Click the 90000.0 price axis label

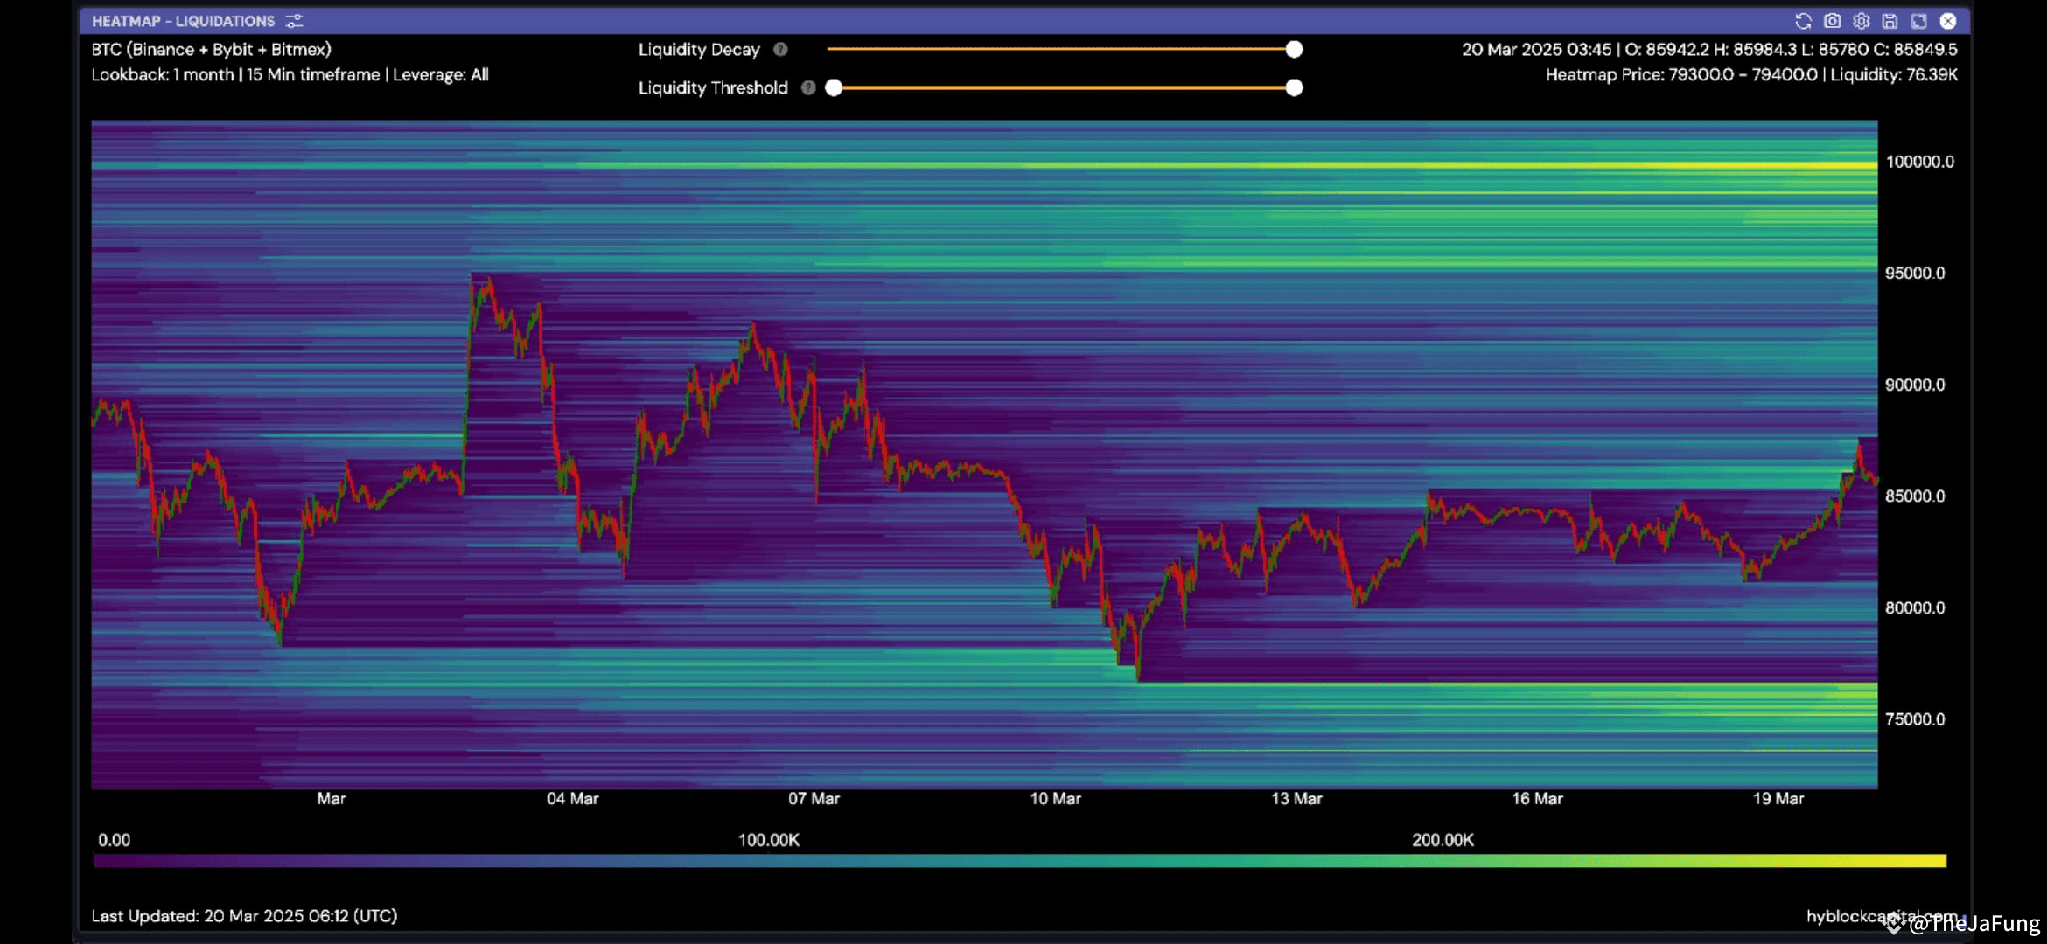point(1915,385)
